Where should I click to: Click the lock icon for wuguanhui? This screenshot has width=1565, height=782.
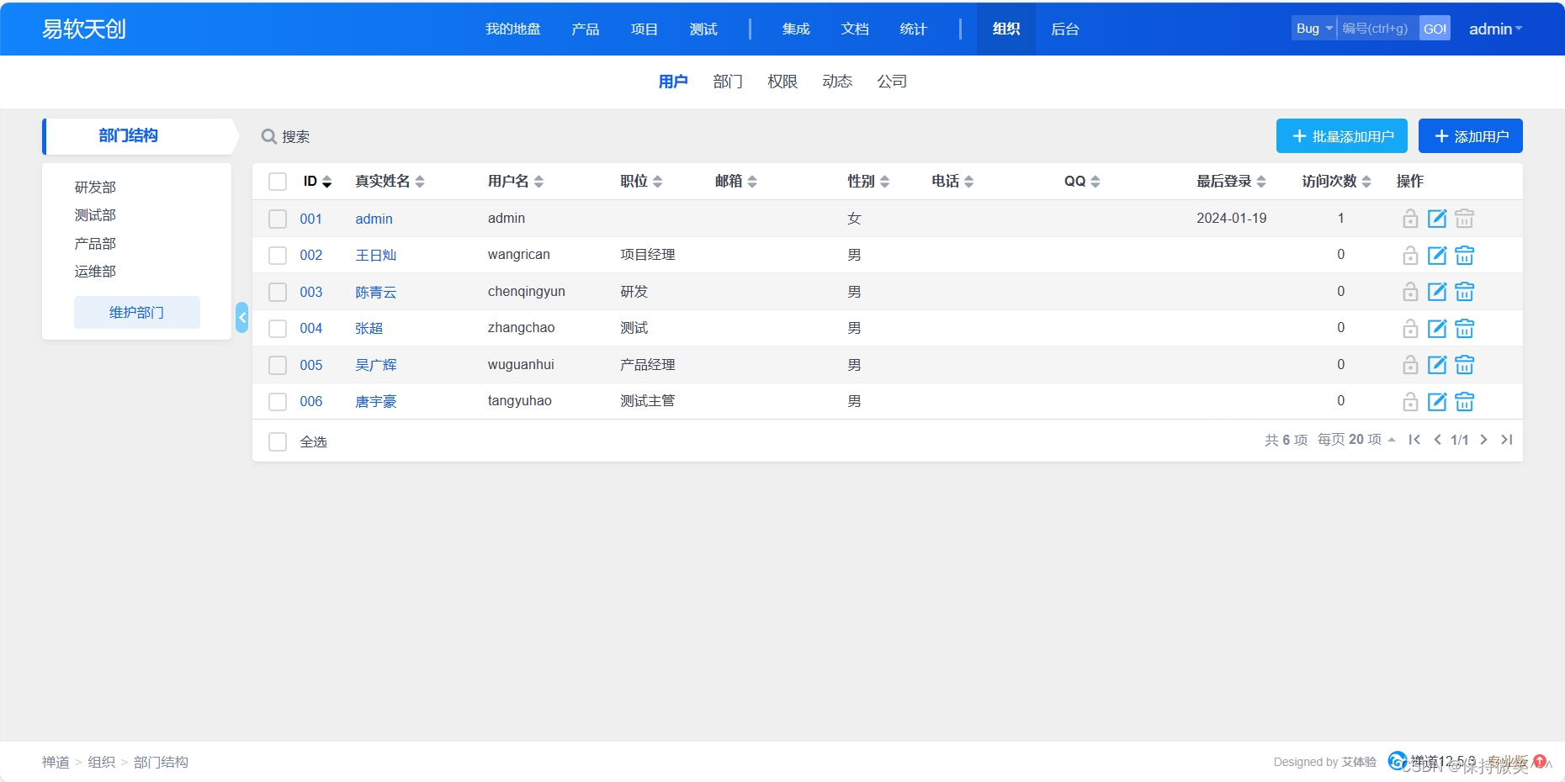[1410, 365]
